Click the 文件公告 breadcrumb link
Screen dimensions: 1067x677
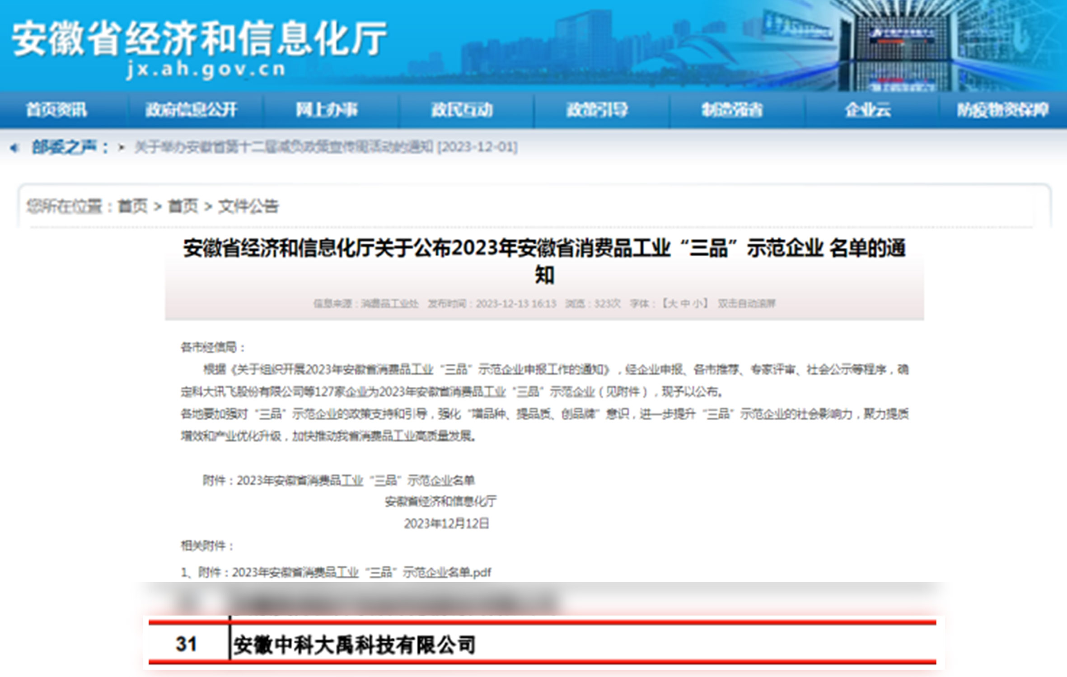click(248, 207)
